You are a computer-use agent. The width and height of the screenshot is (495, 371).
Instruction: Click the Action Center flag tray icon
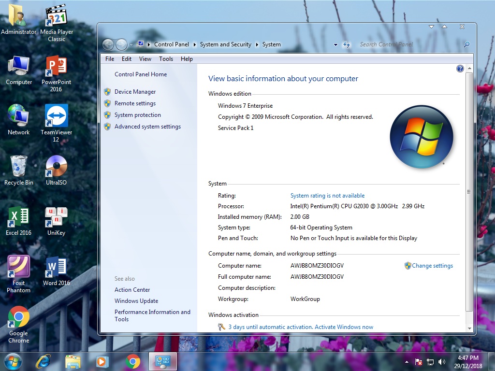pos(419,362)
